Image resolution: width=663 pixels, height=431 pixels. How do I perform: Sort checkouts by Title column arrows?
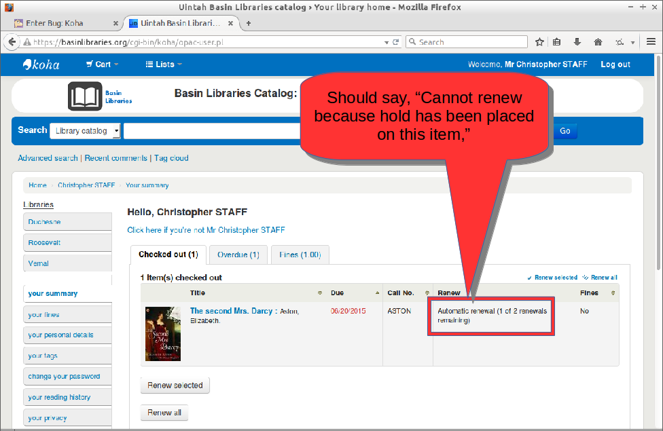coord(320,293)
